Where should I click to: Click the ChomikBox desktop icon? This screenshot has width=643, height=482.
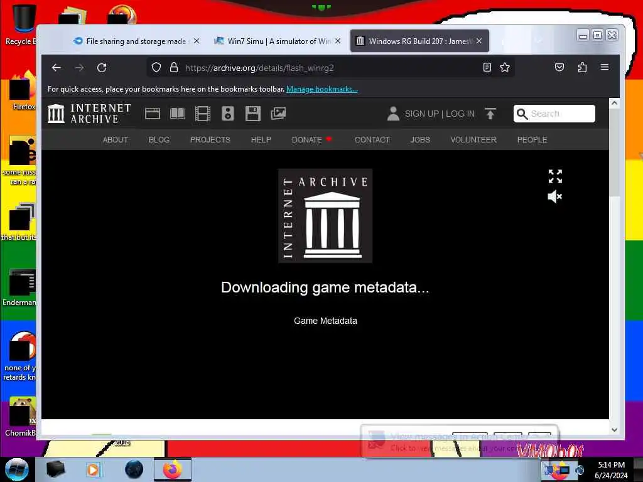(21, 417)
